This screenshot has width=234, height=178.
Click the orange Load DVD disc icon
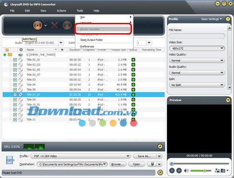37,25
